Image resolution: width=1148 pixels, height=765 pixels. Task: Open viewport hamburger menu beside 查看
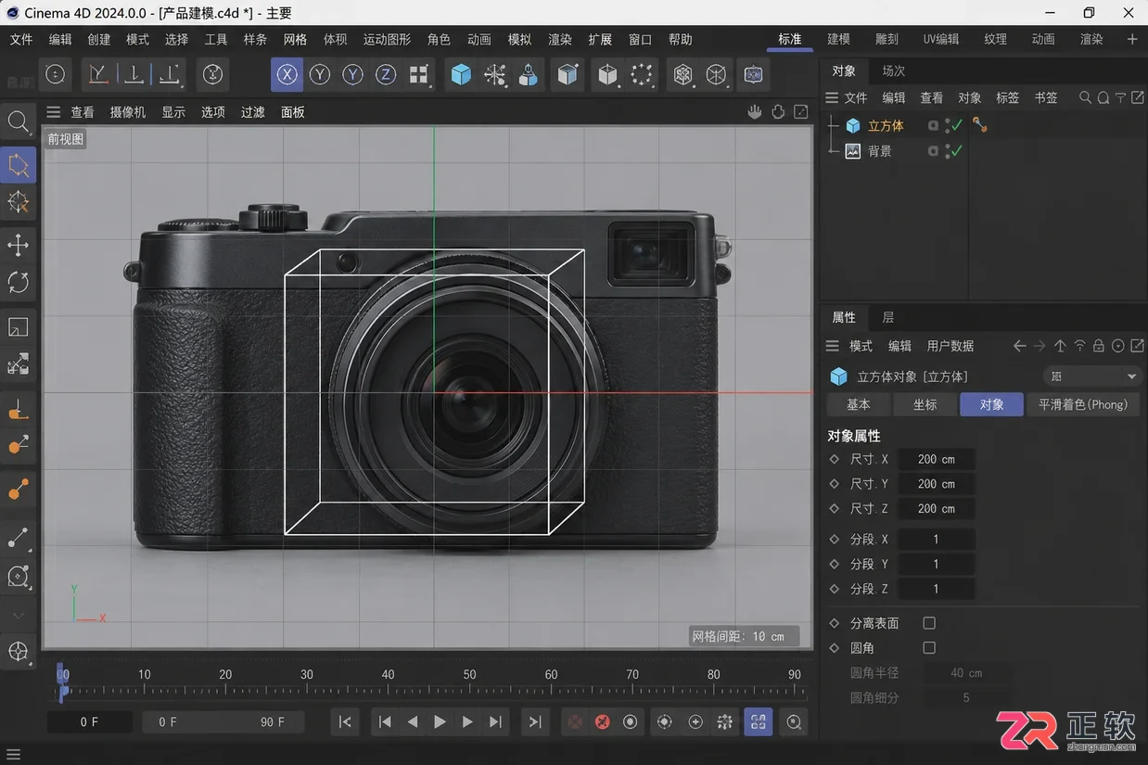[54, 112]
